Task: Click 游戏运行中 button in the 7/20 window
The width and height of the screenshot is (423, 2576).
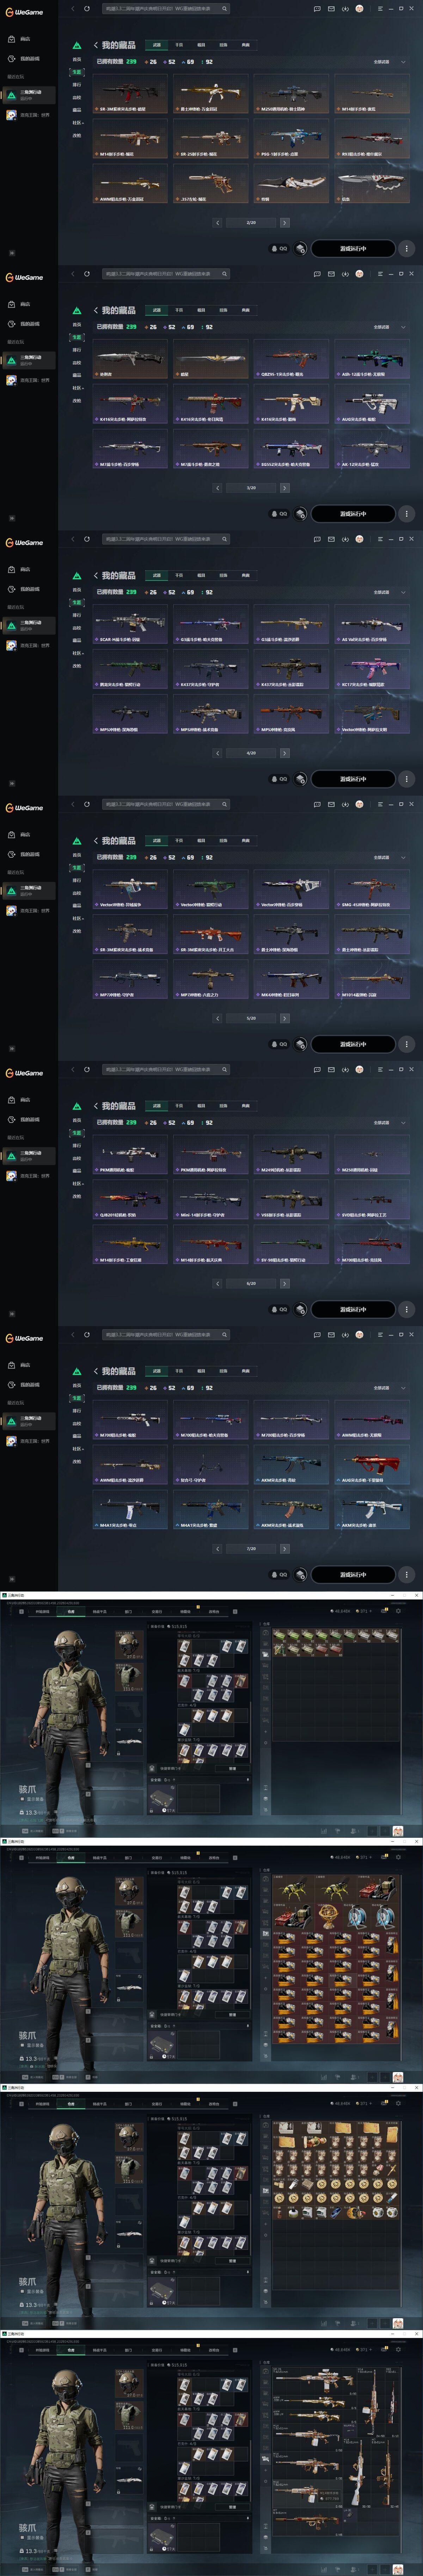Action: 353,1574
